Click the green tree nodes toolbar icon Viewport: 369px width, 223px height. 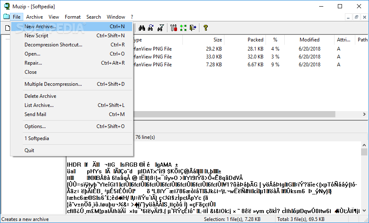(183, 28)
